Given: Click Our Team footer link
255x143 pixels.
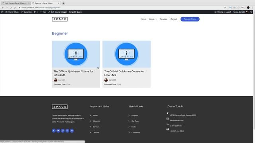Looking at the screenshot, I should pos(135,121).
